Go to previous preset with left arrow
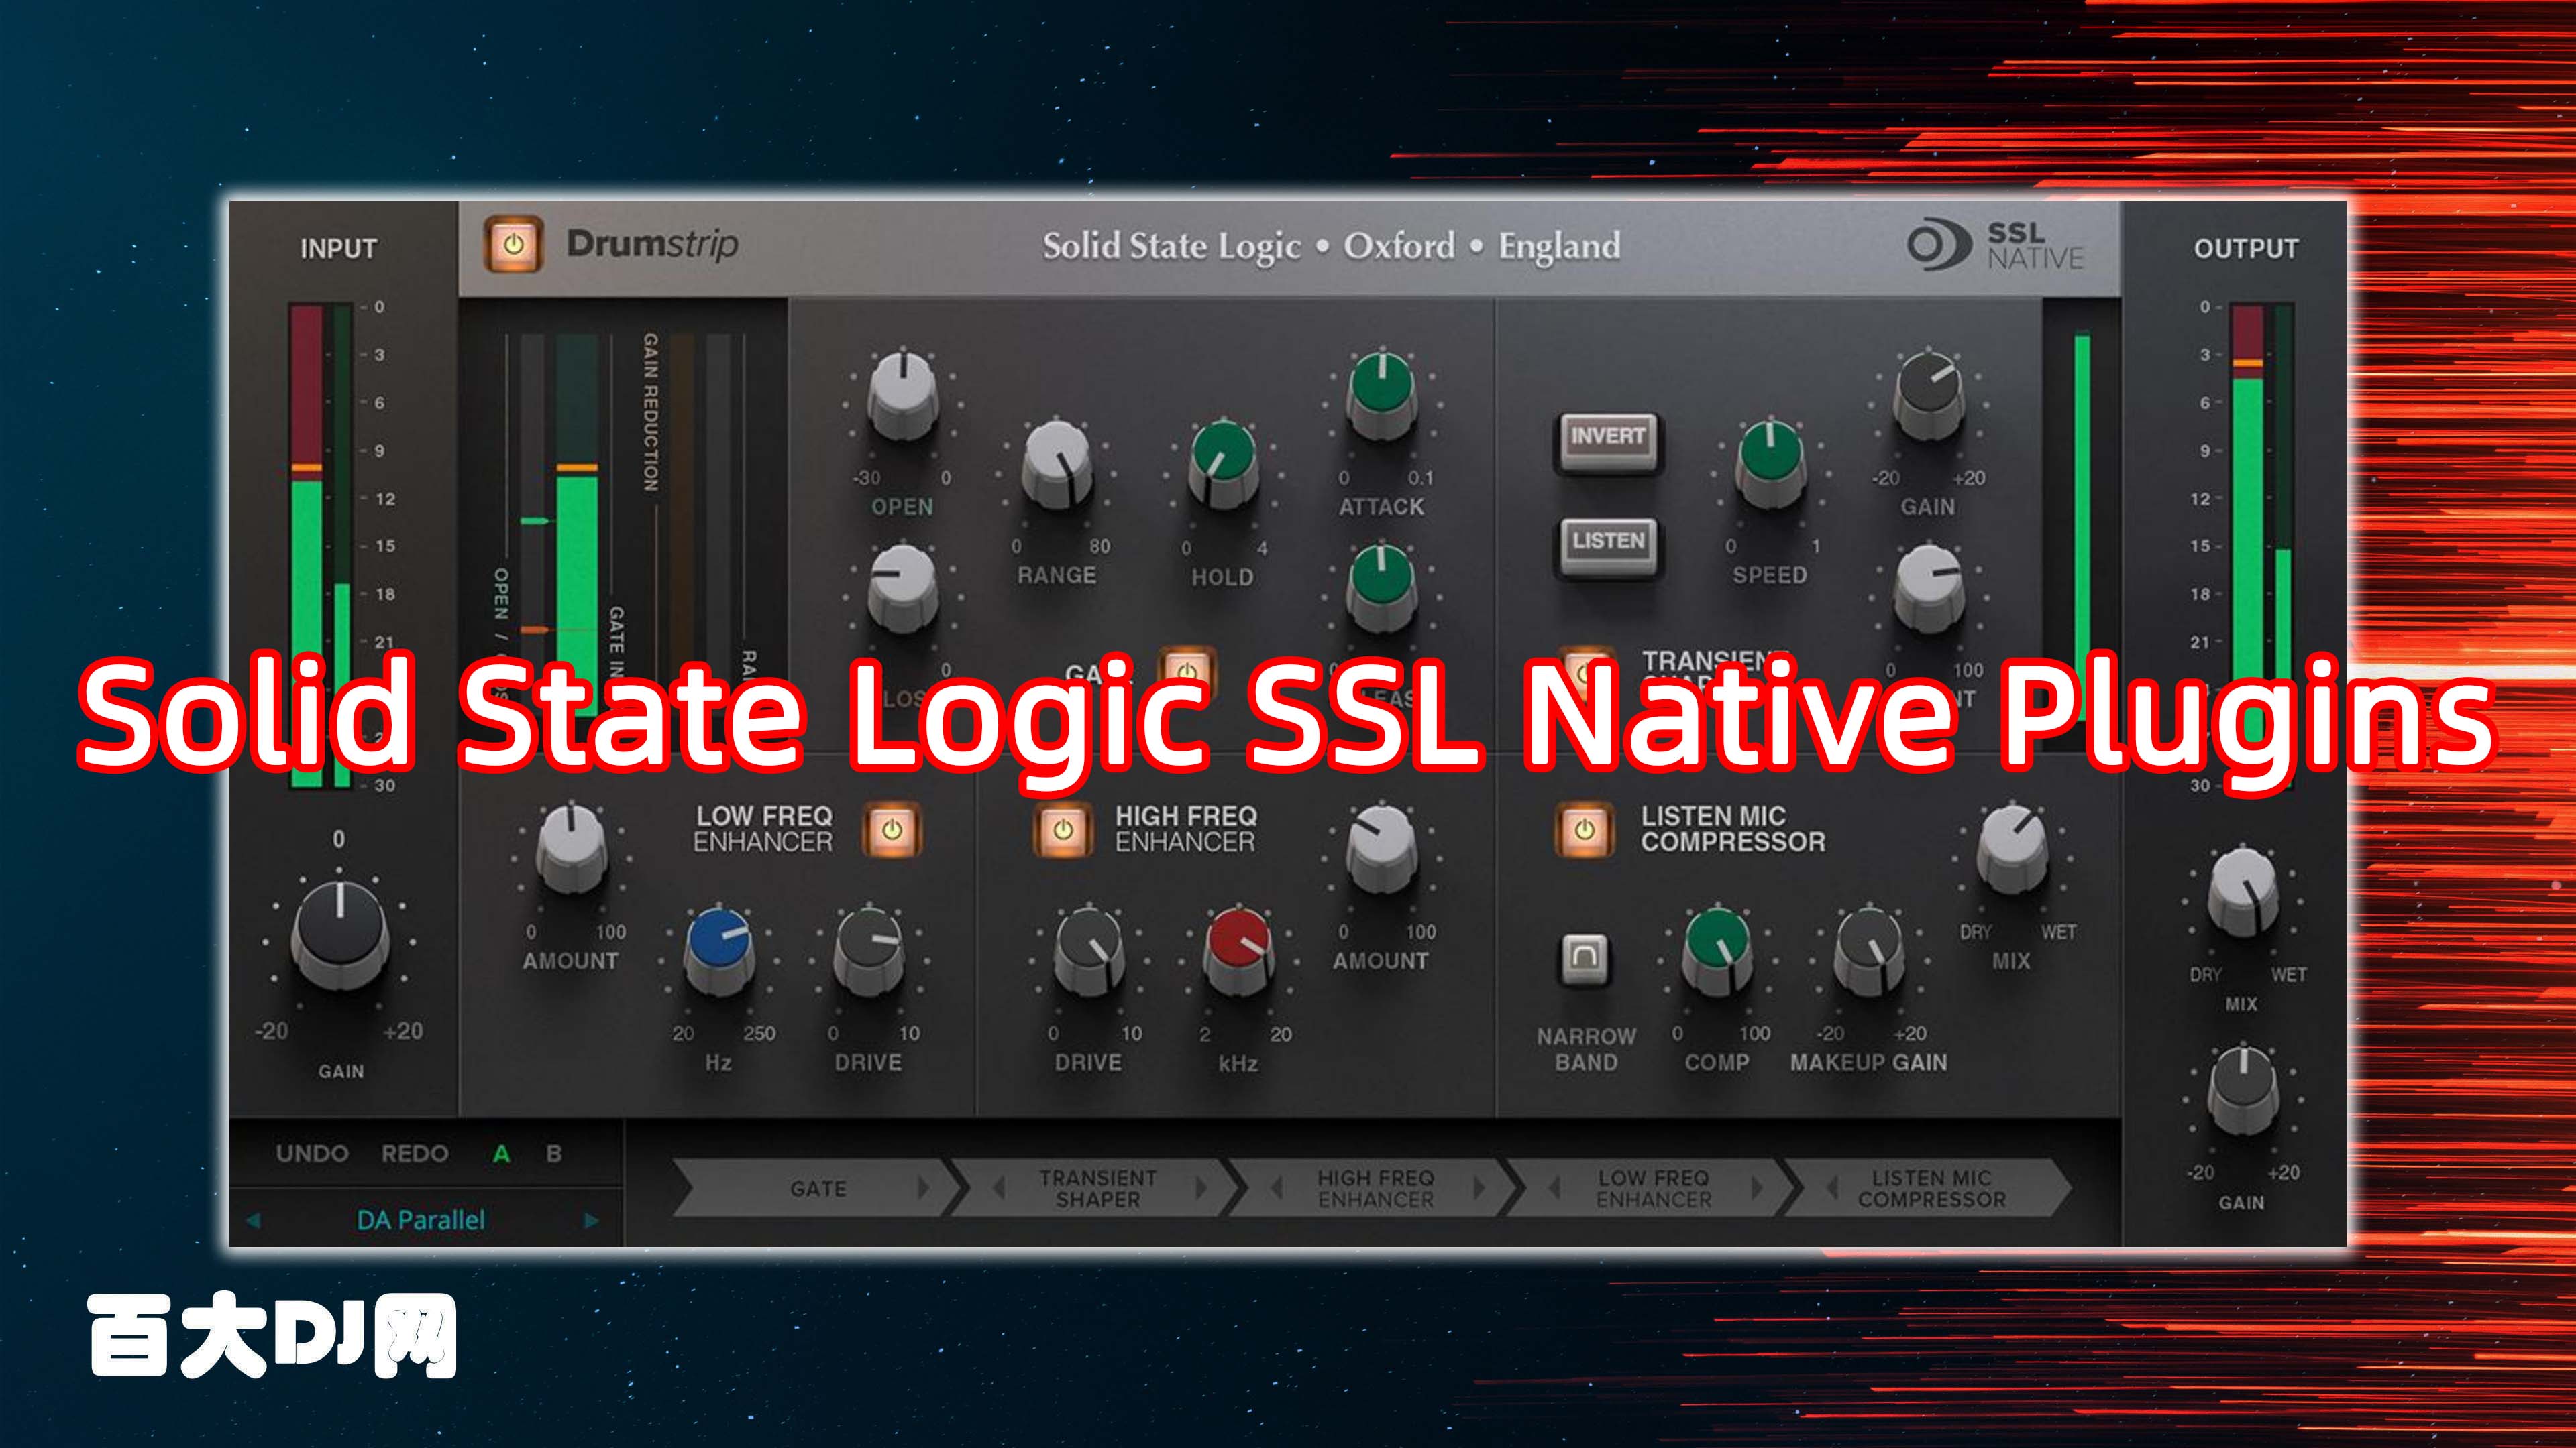2576x1448 pixels. tap(253, 1220)
